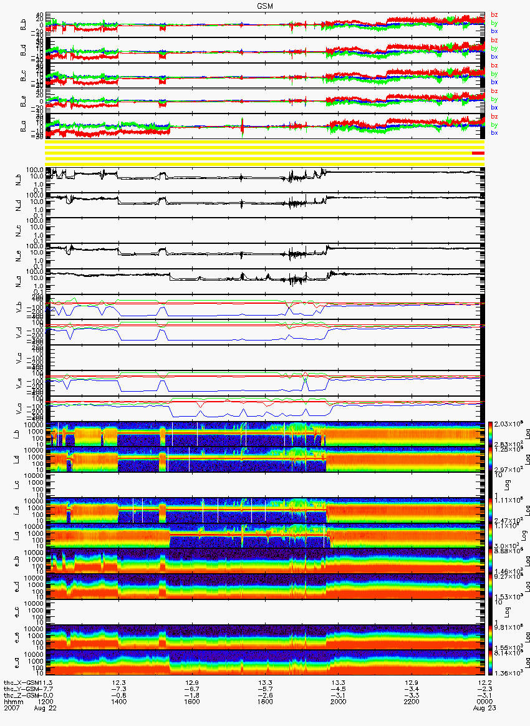Click the 2000 time tick label
The width and height of the screenshot is (530, 726).
[x=339, y=702]
